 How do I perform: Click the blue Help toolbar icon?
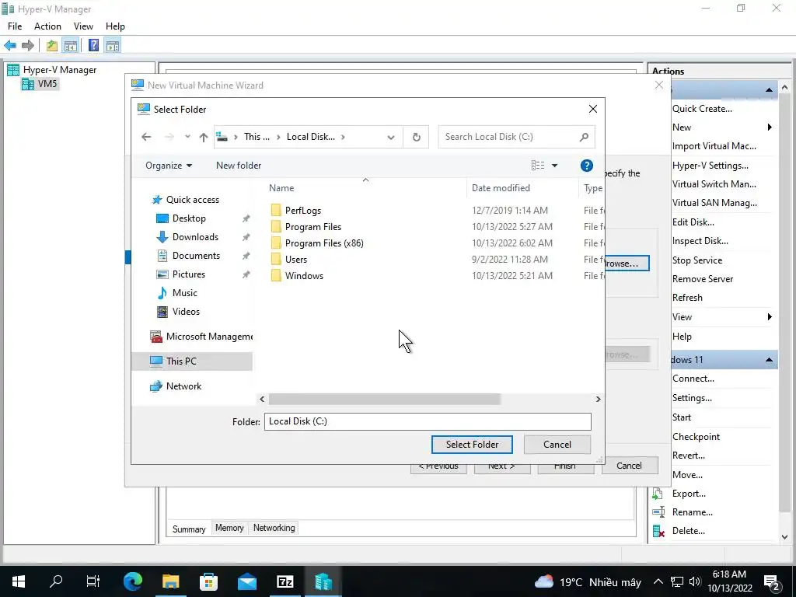(x=93, y=46)
